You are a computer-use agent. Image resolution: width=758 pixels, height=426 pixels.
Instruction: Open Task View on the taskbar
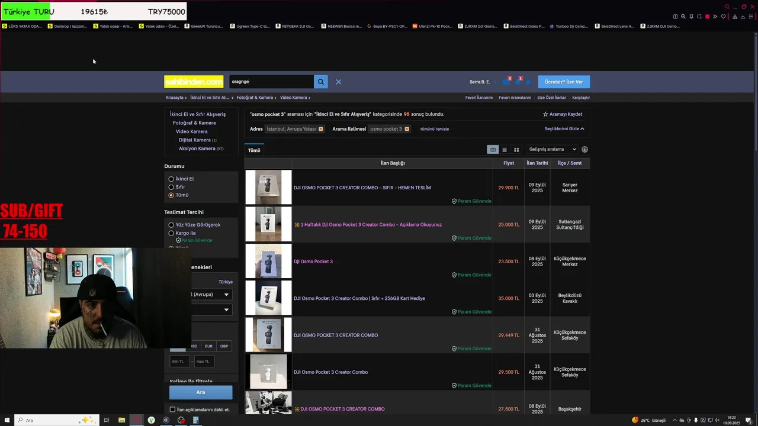click(x=107, y=420)
